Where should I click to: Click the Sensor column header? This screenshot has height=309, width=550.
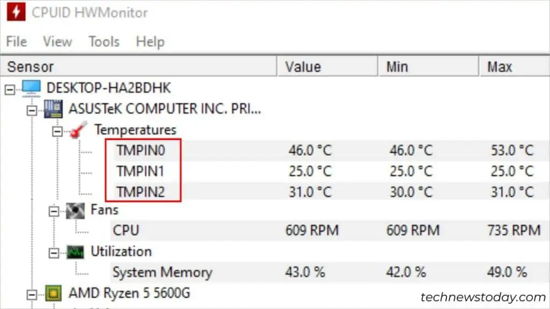point(30,66)
